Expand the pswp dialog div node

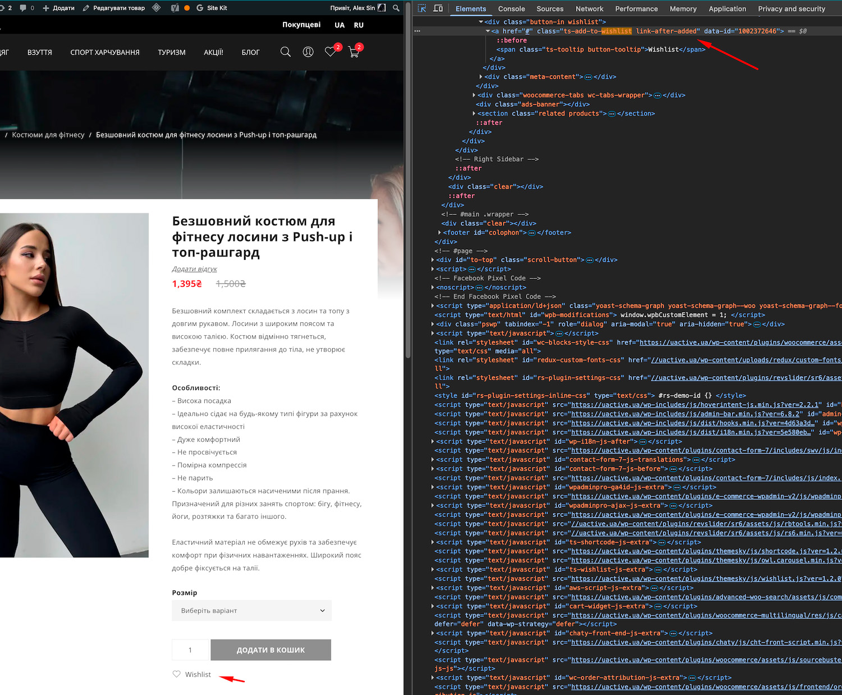coord(433,324)
